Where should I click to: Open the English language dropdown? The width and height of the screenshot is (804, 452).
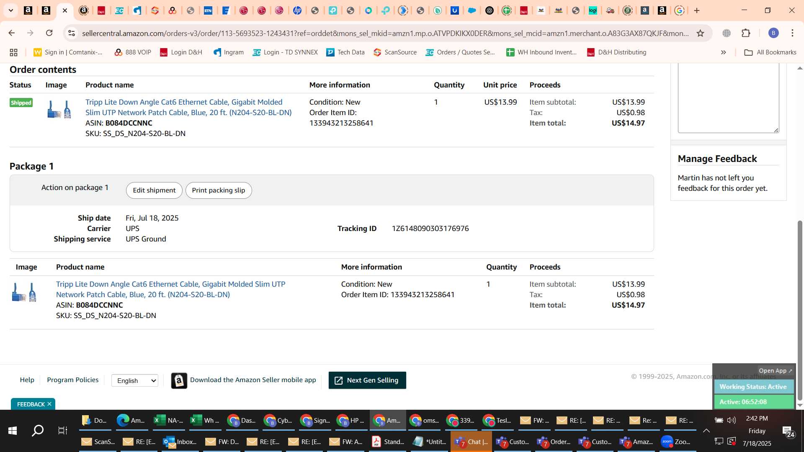tap(134, 380)
